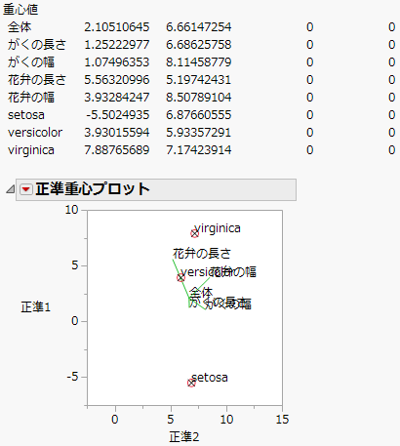Click the 15 tick label on horizontal axis
This screenshot has width=400, height=446.
282,420
